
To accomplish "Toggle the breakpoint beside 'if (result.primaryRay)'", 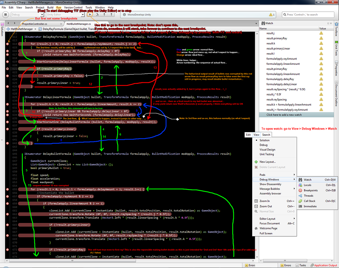I will coord(7,69).
